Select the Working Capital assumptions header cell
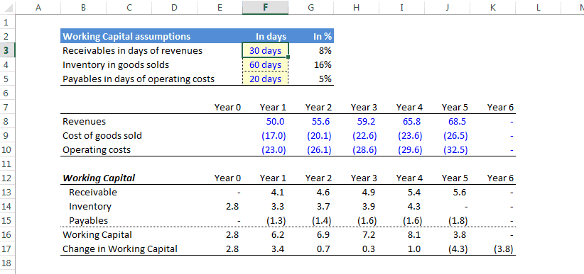584x274 pixels. pyautogui.click(x=151, y=36)
